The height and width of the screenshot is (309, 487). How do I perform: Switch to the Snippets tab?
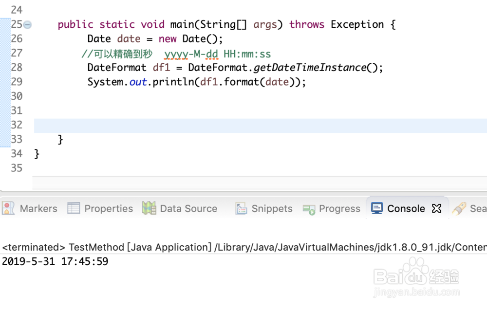pos(271,208)
